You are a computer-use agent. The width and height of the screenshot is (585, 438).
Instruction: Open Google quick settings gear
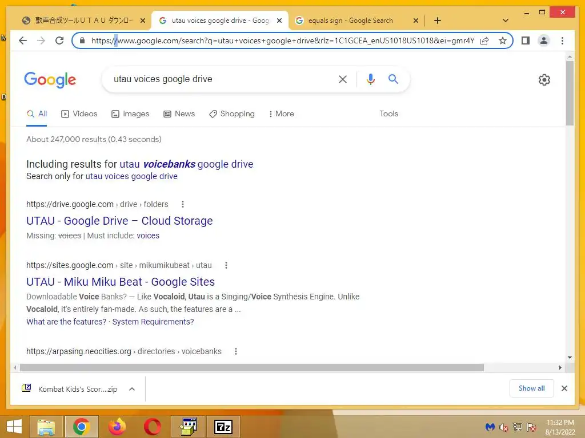click(544, 80)
